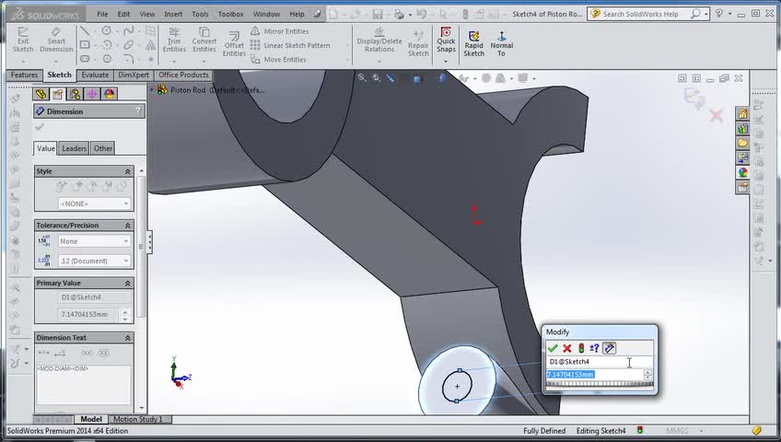The width and height of the screenshot is (781, 442).
Task: Click the Move Entities tool
Action: 278,59
